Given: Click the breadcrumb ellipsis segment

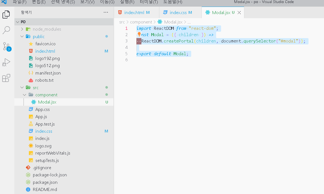Looking at the screenshot, I should [189, 22].
